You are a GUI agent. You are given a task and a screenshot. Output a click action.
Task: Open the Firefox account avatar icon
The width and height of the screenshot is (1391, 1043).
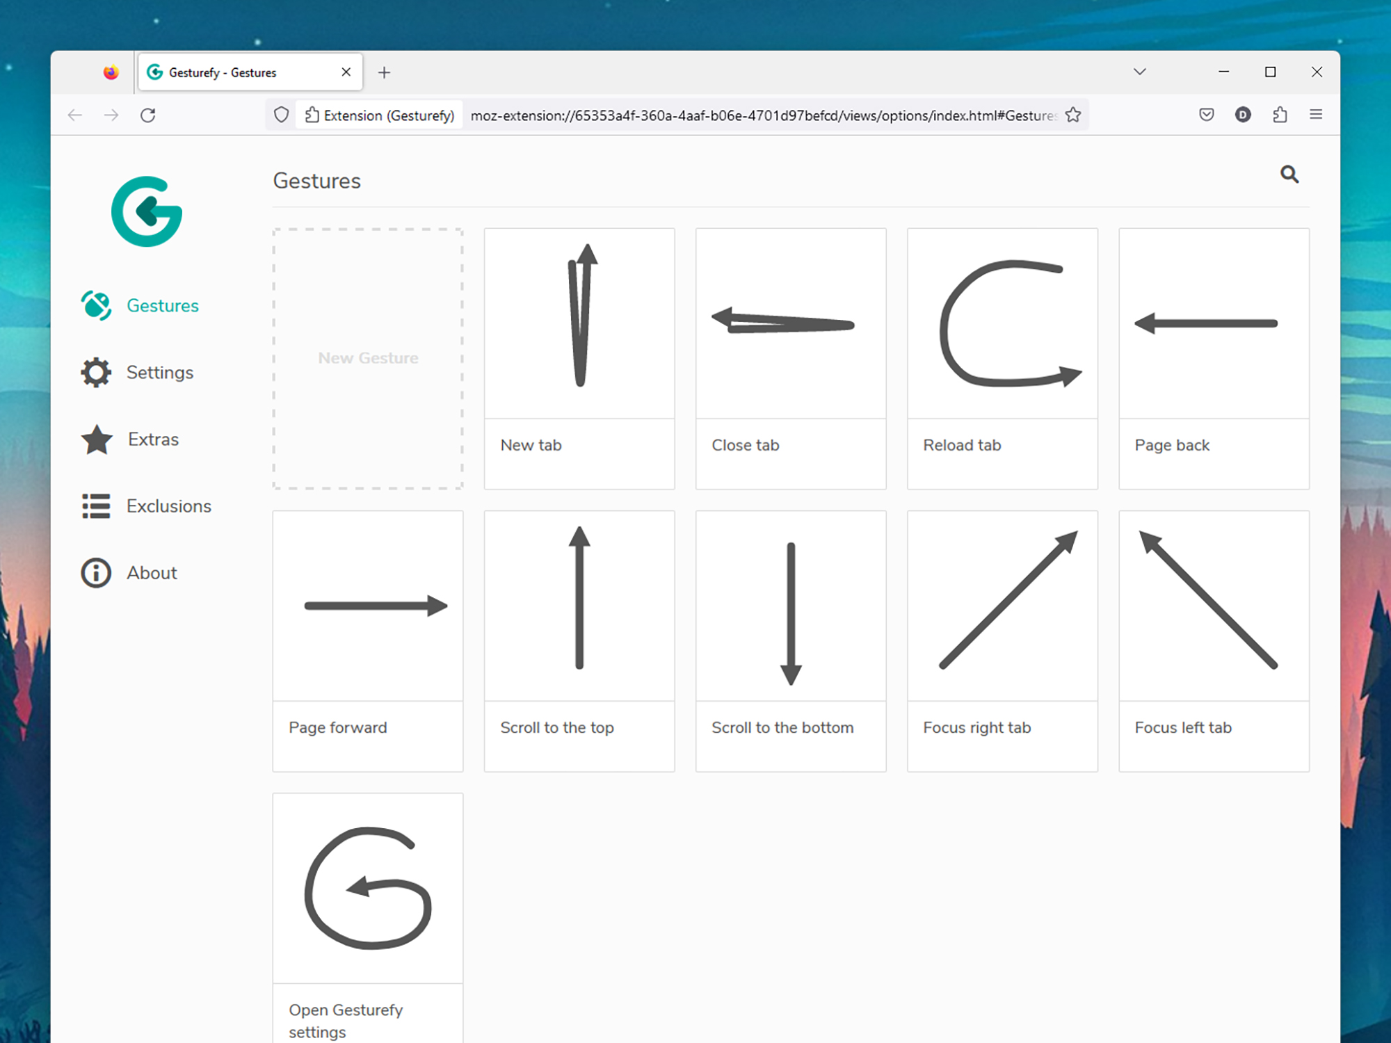[x=1243, y=115]
